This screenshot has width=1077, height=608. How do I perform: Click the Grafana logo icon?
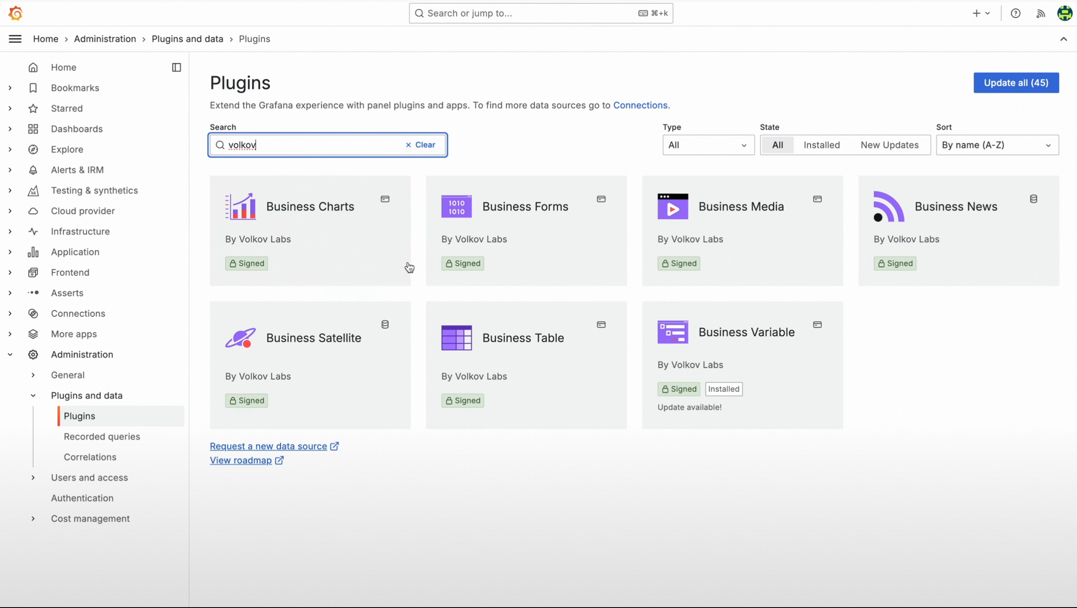16,13
